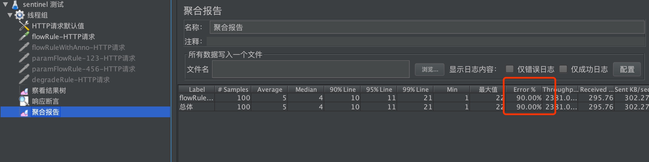Click the 聚合报告 listener icon in tree
The height and width of the screenshot is (162, 649).
click(x=24, y=112)
